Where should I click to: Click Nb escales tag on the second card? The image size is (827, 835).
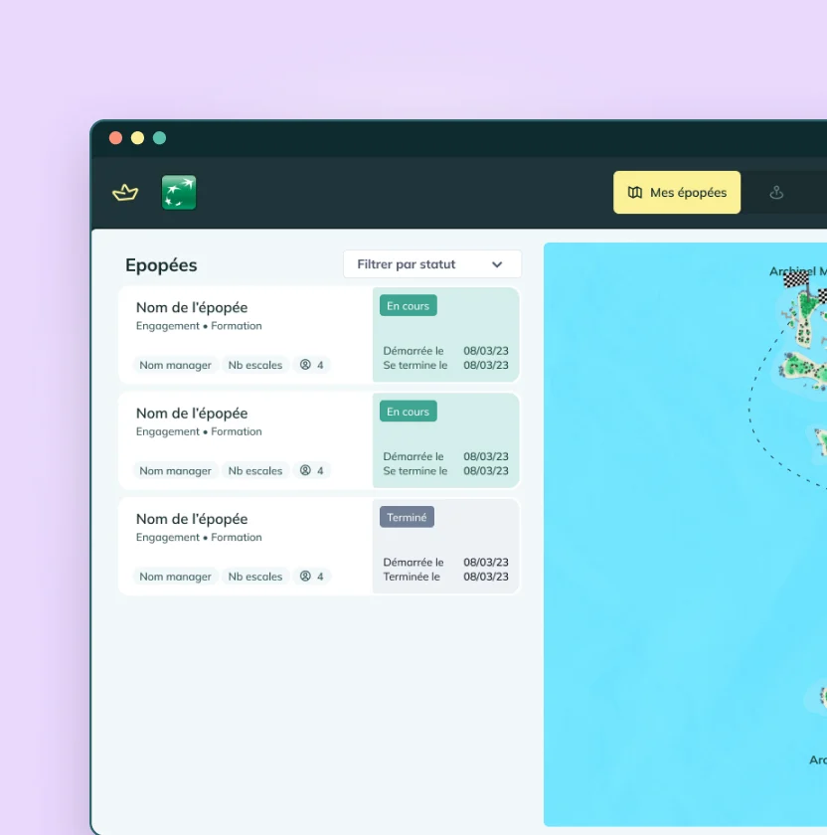255,471
